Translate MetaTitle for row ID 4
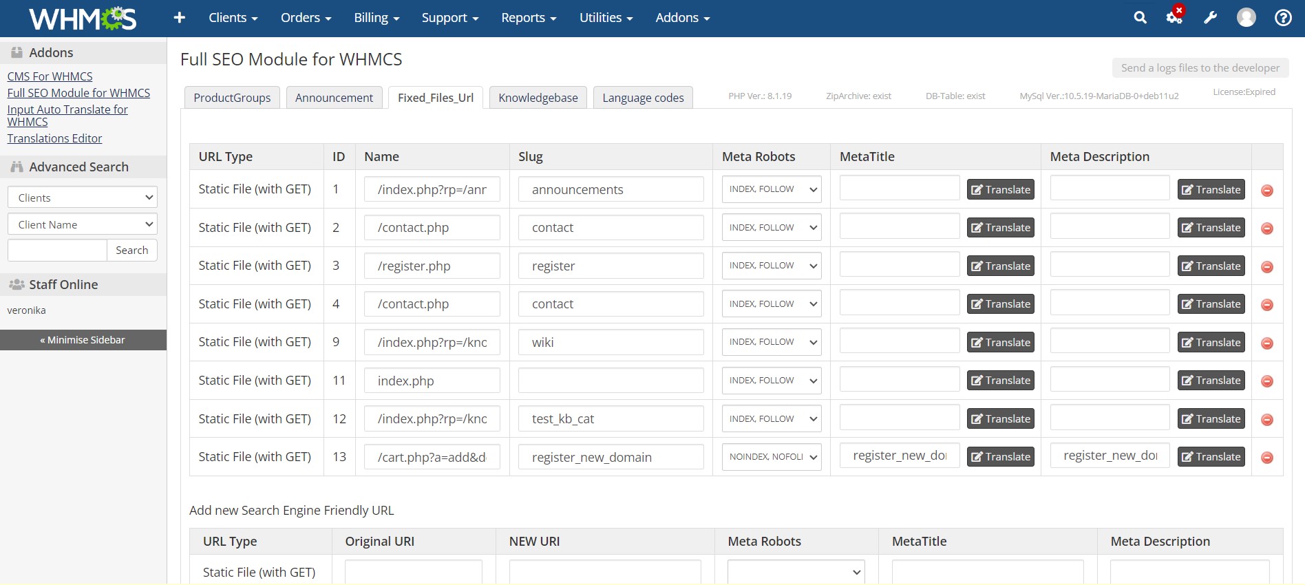1305x585 pixels. [1001, 304]
